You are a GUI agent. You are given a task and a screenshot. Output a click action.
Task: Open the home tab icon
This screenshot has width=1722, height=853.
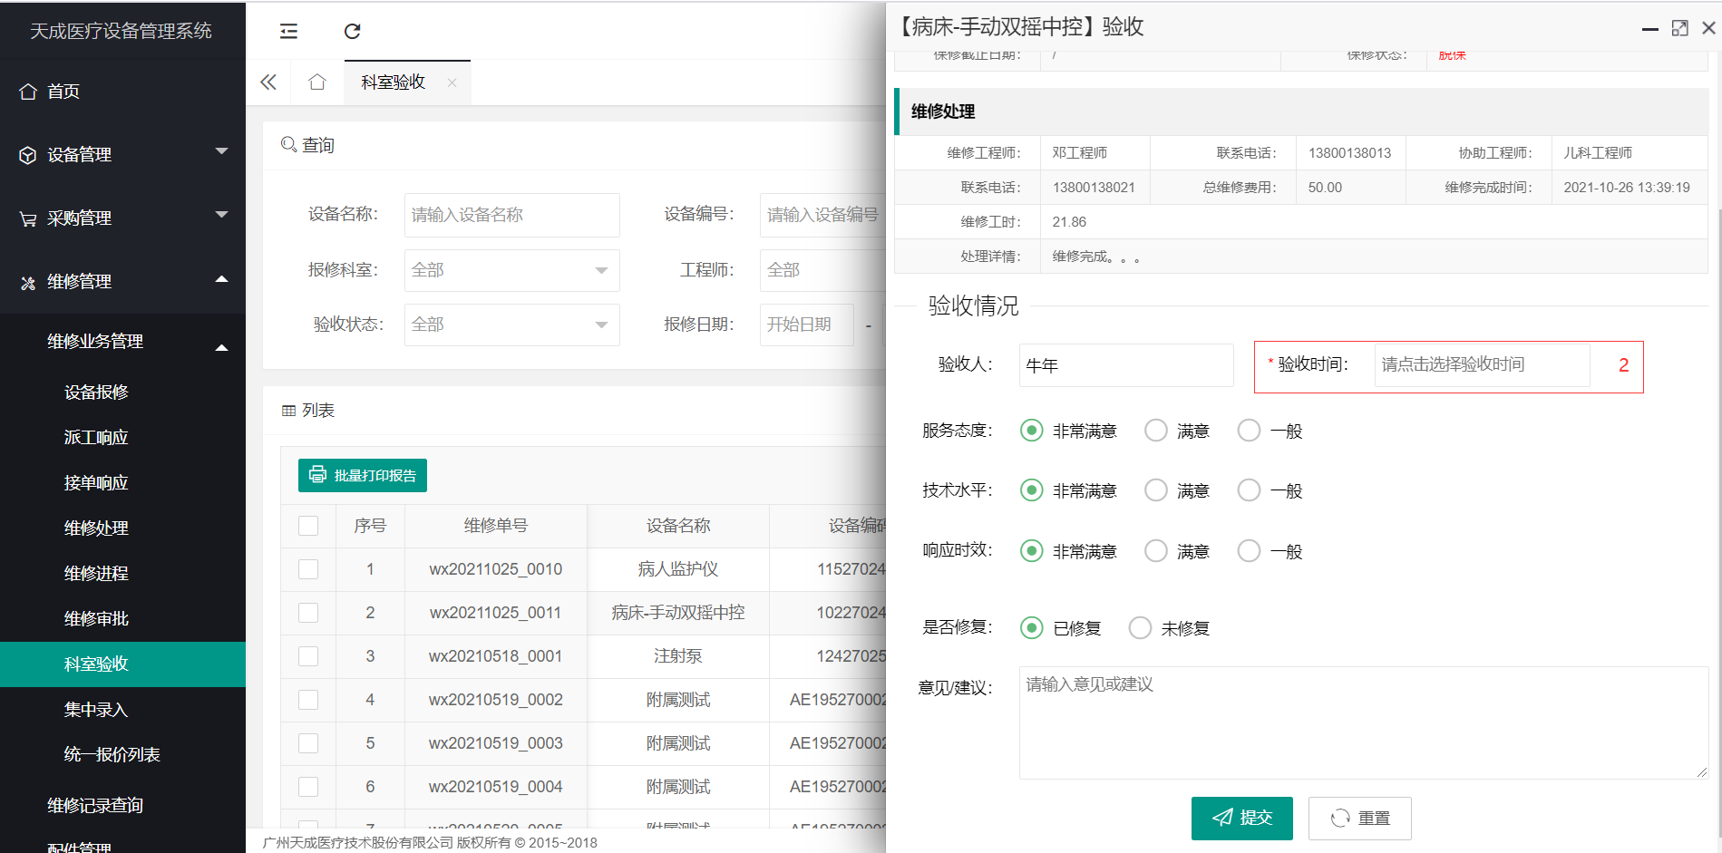click(x=316, y=82)
